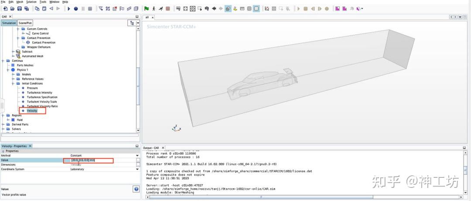Click the camera hardcopy icon
The height and width of the screenshot is (201, 471).
(207, 9)
